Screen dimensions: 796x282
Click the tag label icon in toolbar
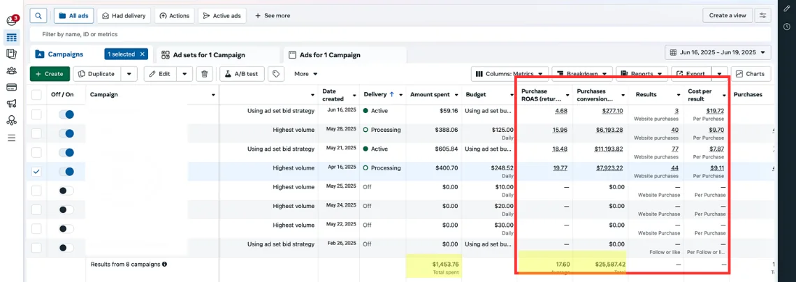275,74
